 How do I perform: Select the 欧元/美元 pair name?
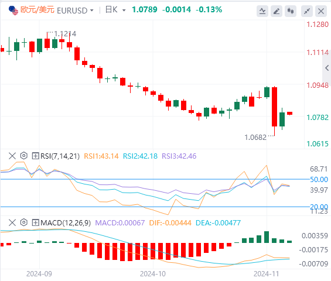[37, 10]
